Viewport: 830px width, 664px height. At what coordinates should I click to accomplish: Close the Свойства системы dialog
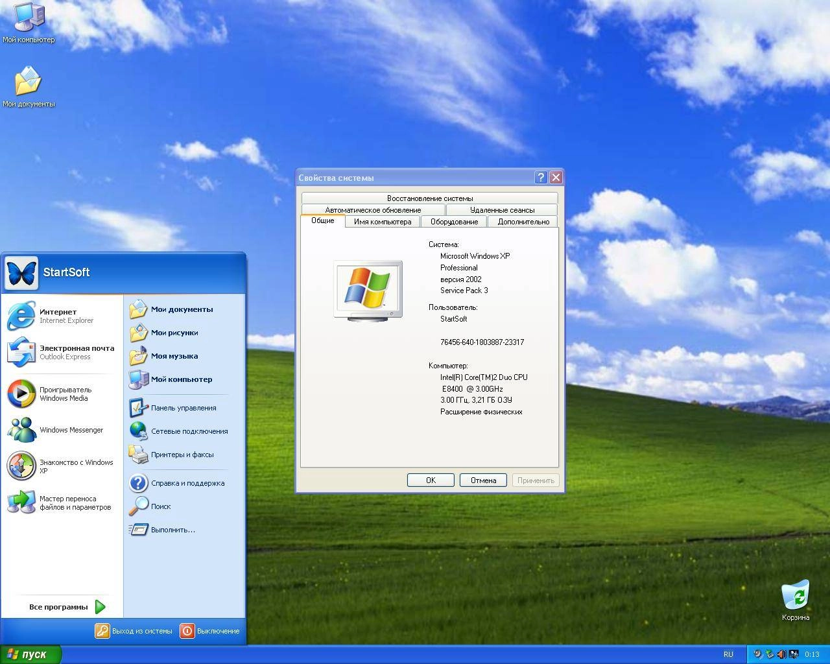(556, 178)
